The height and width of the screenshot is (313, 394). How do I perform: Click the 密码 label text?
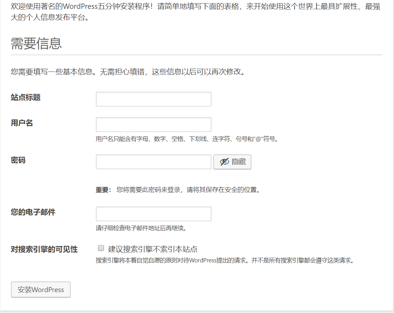[x=18, y=160]
